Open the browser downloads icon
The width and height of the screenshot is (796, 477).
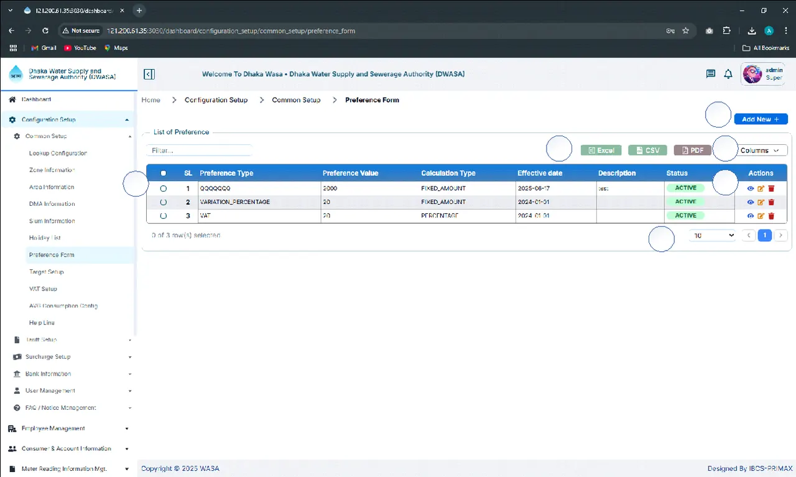[x=752, y=30]
